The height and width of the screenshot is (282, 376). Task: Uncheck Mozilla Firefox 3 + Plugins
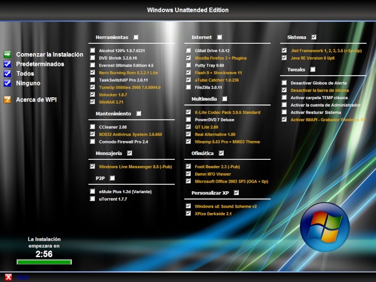coord(188,58)
